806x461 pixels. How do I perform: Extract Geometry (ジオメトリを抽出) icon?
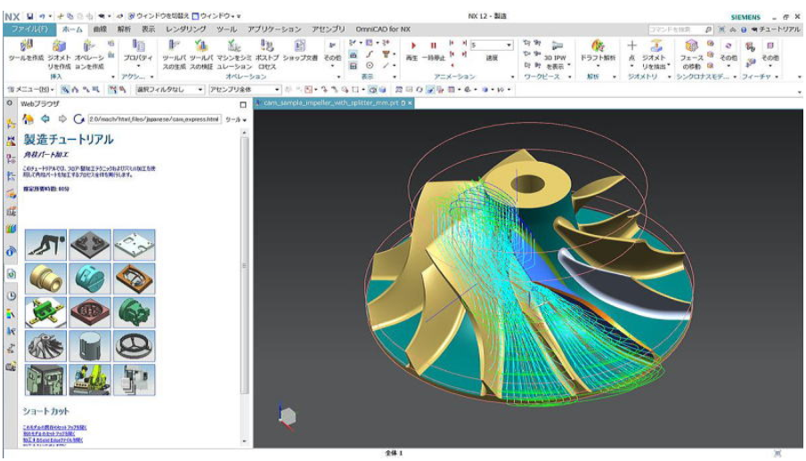(656, 46)
